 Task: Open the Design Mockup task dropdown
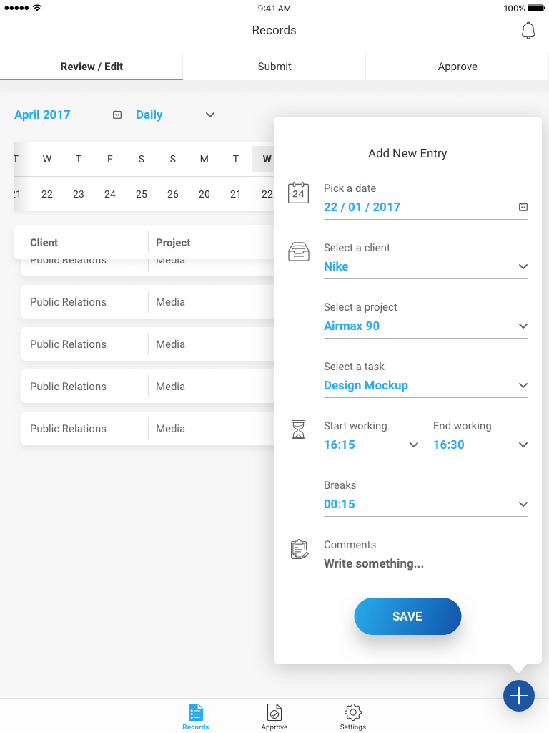coord(425,385)
